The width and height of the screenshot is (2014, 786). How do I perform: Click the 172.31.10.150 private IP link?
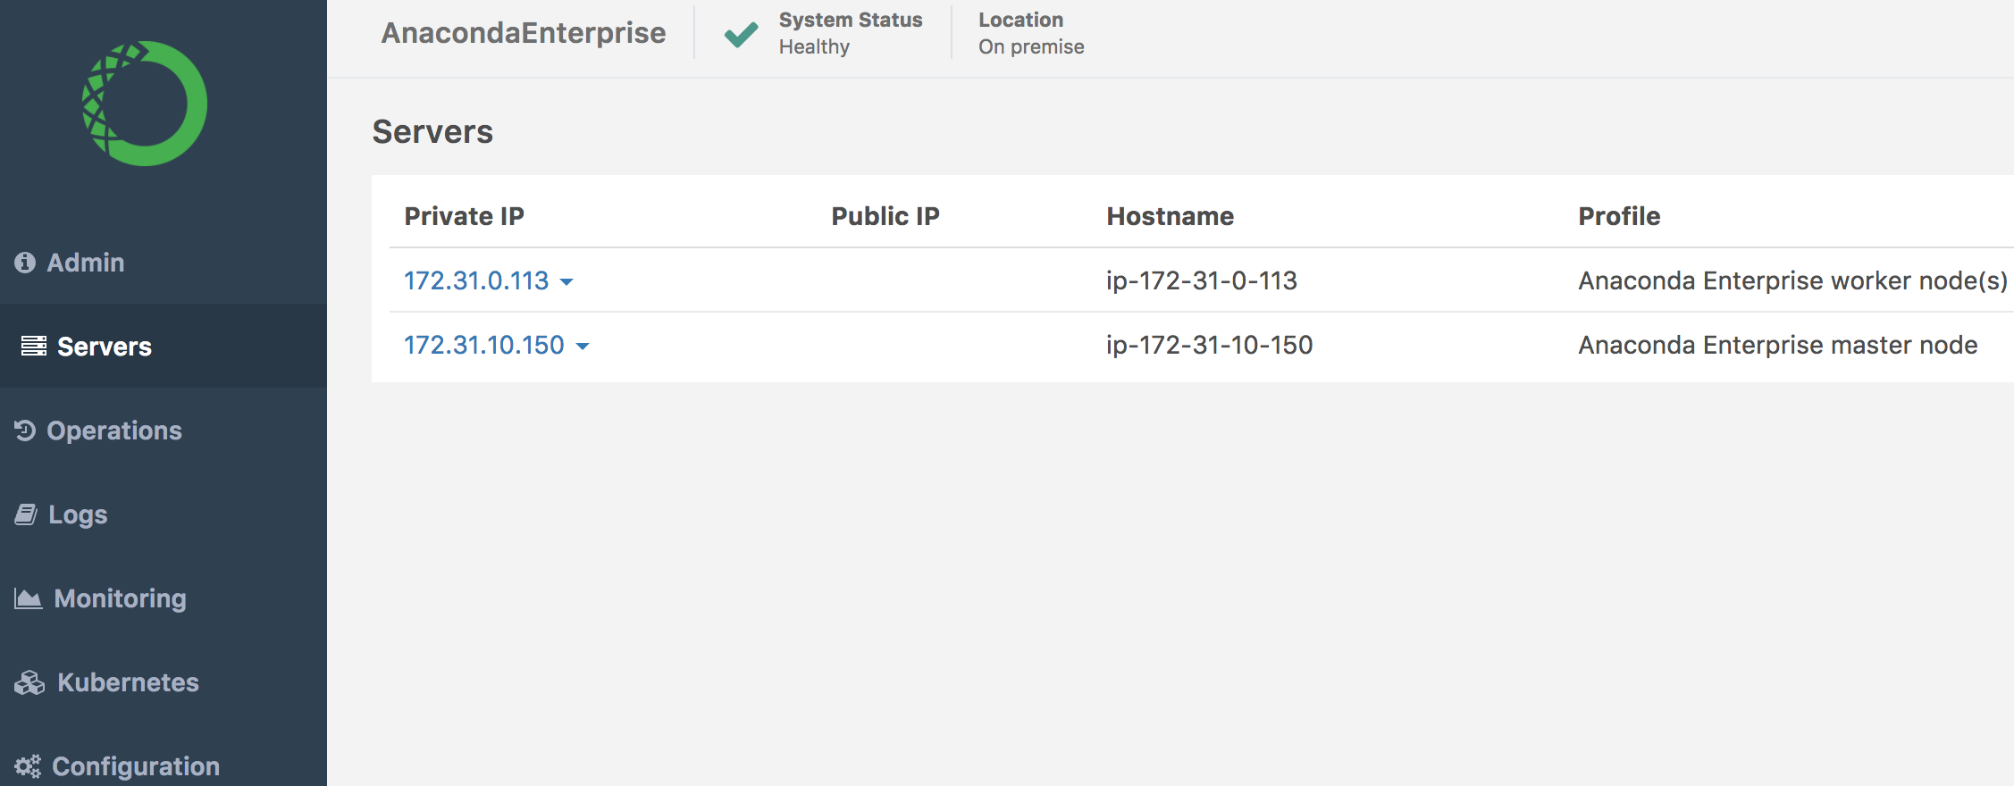pyautogui.click(x=484, y=345)
